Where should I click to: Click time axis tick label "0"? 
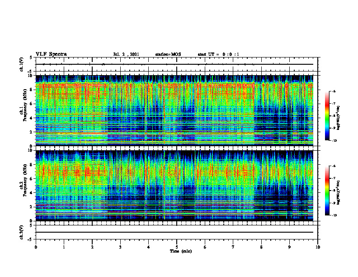(36, 247)
